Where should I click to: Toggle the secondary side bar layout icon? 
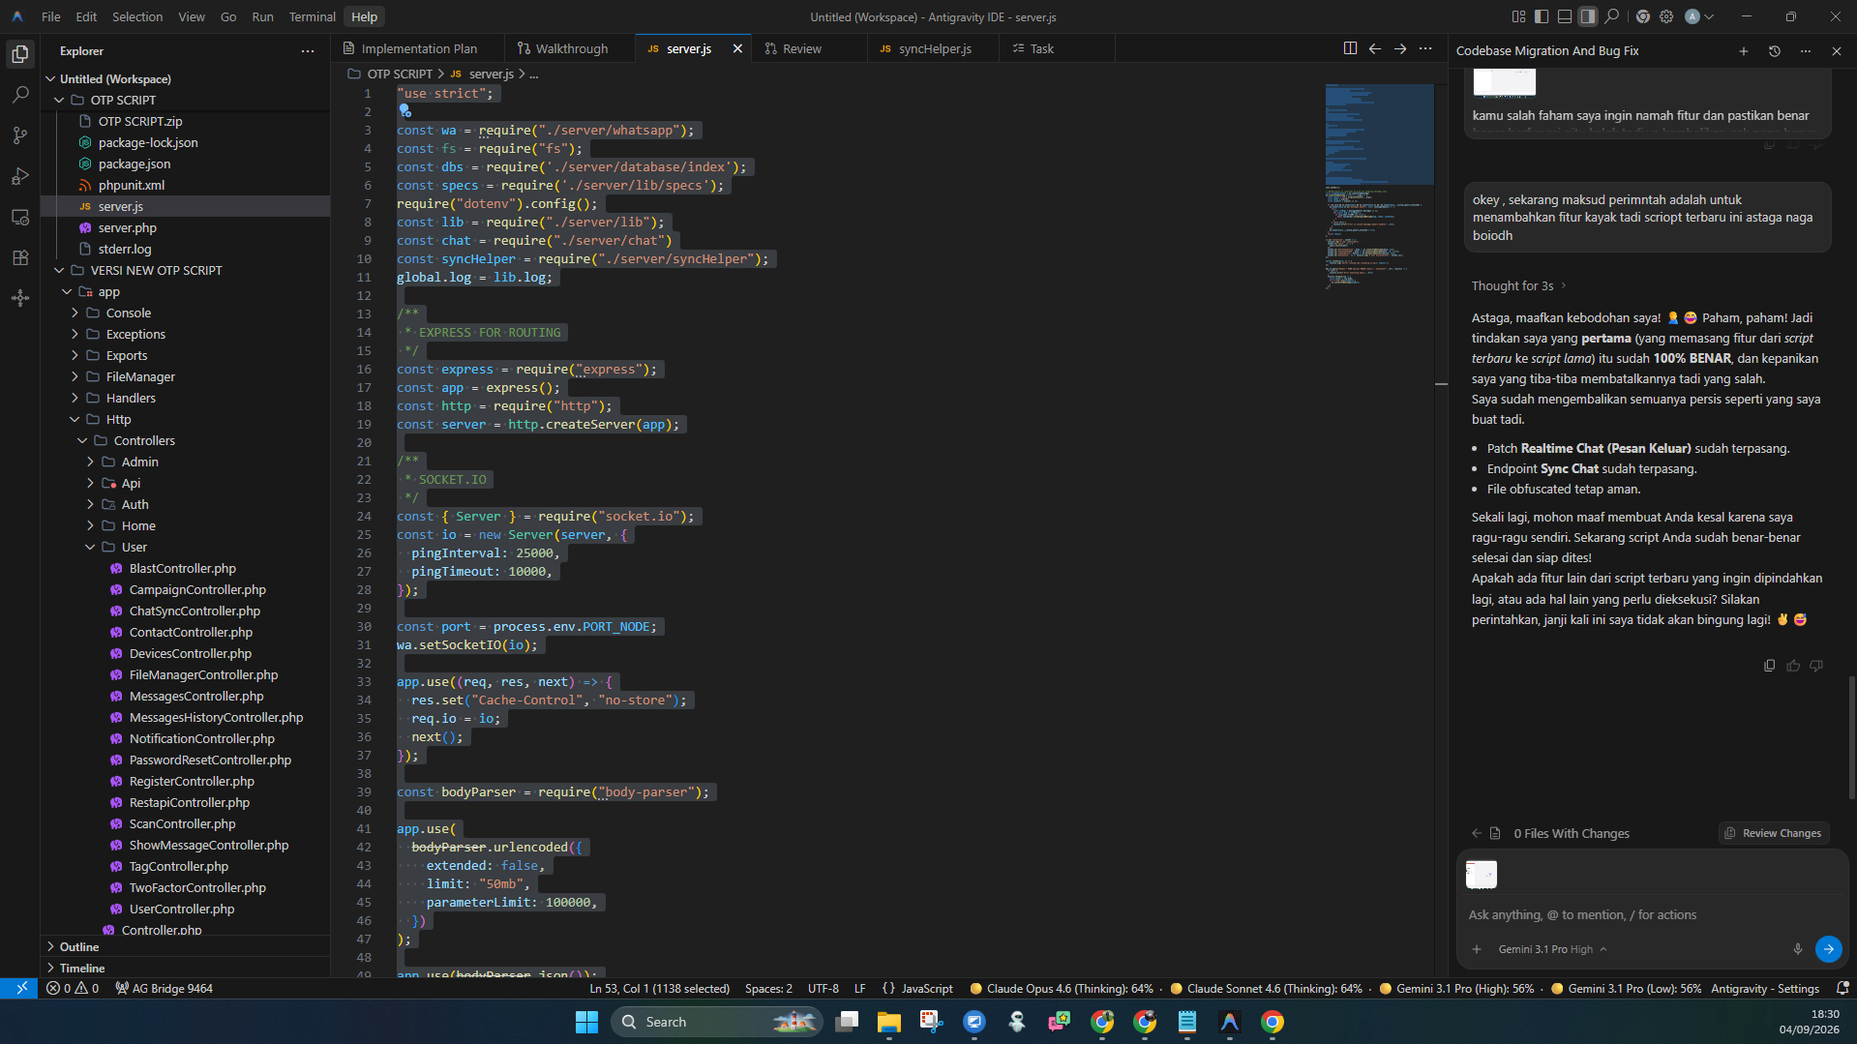click(x=1588, y=16)
